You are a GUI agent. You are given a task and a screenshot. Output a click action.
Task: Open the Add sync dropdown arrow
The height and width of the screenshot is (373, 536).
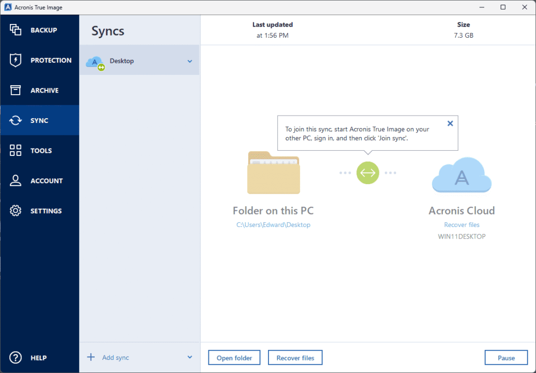click(x=189, y=357)
